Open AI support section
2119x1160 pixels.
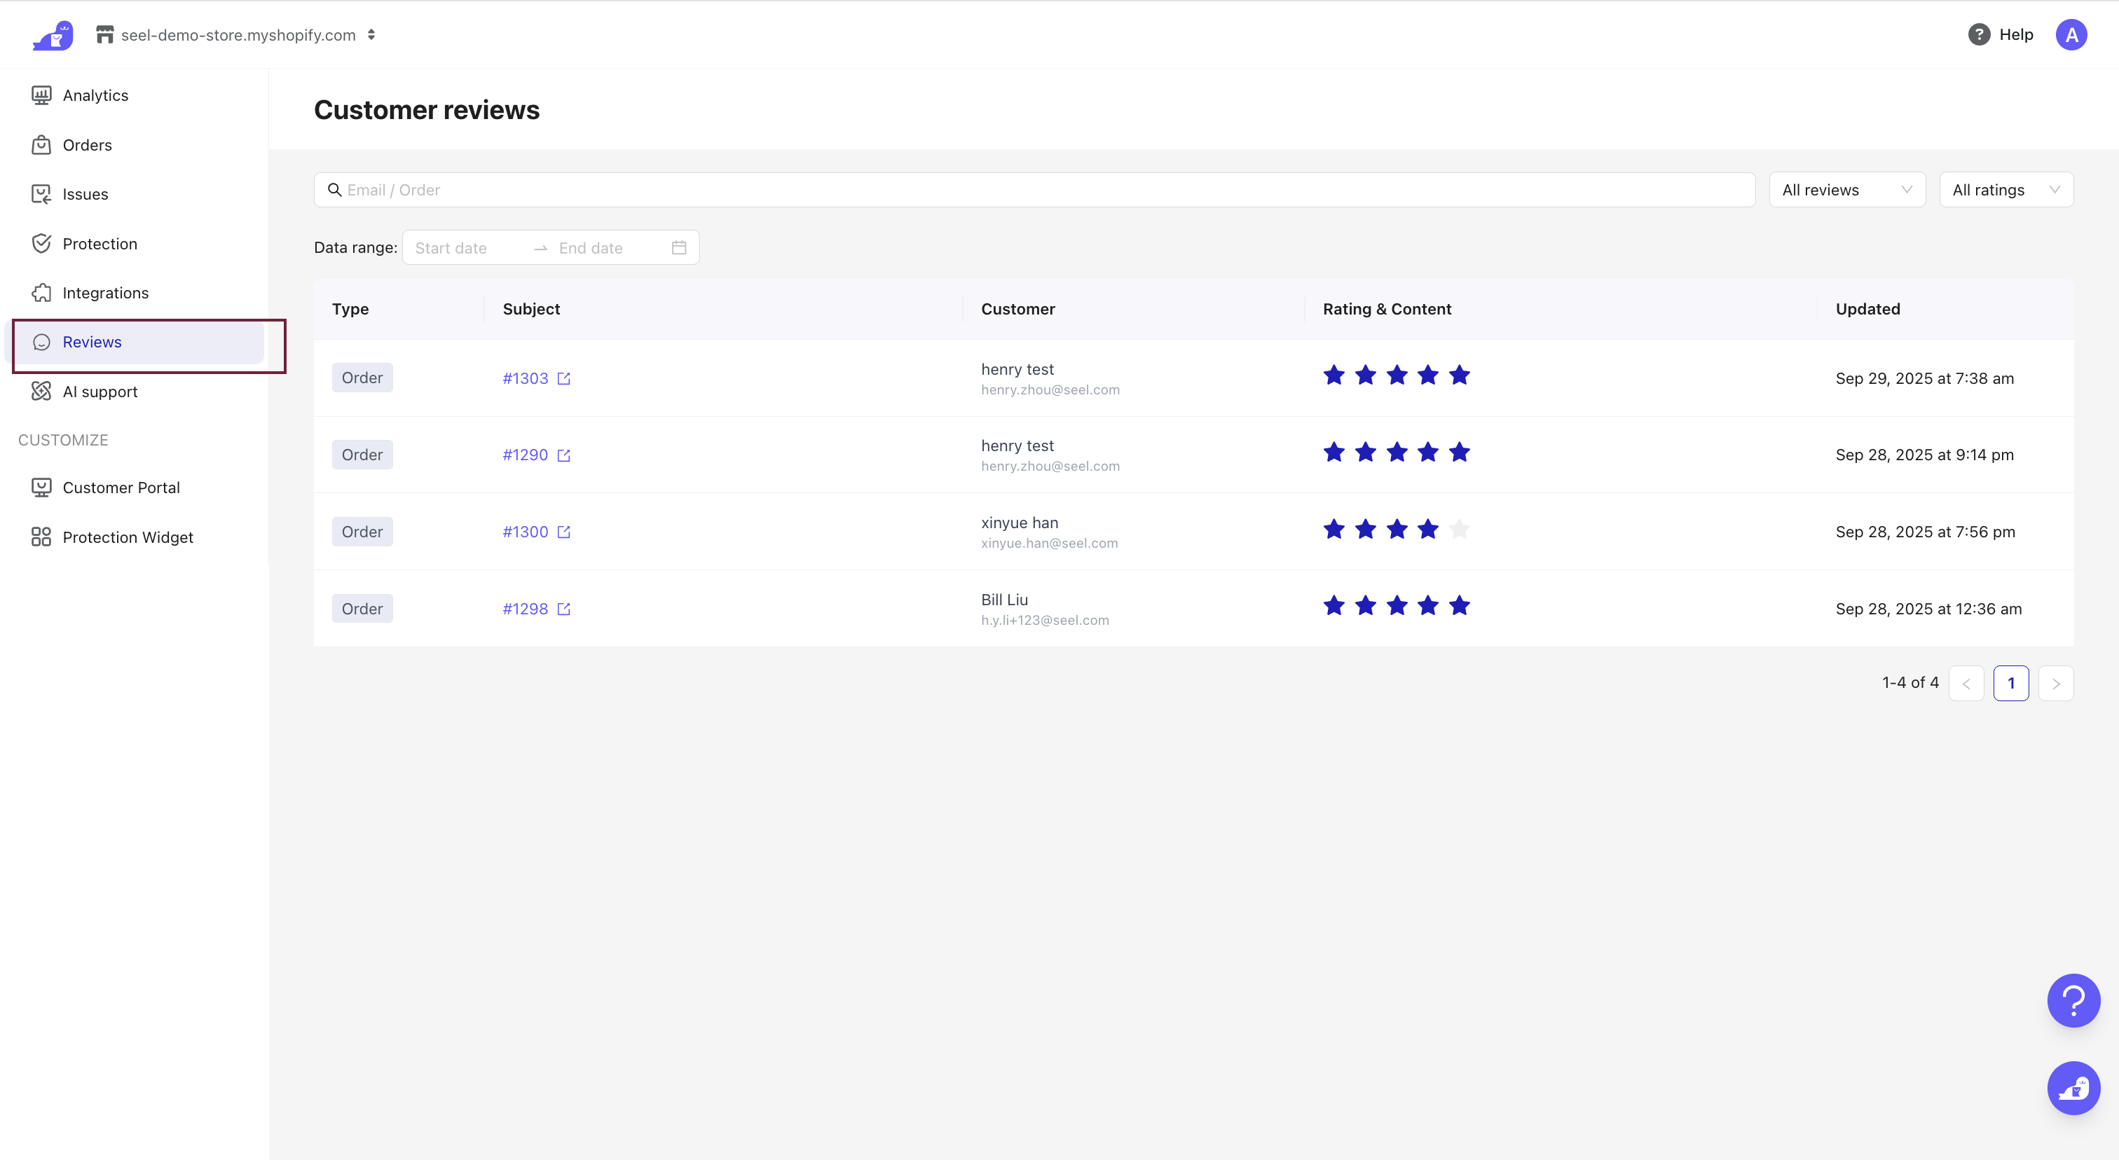point(100,392)
